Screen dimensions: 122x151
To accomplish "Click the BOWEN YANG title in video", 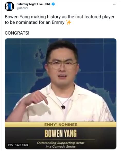I will pyautogui.click(x=60, y=133).
